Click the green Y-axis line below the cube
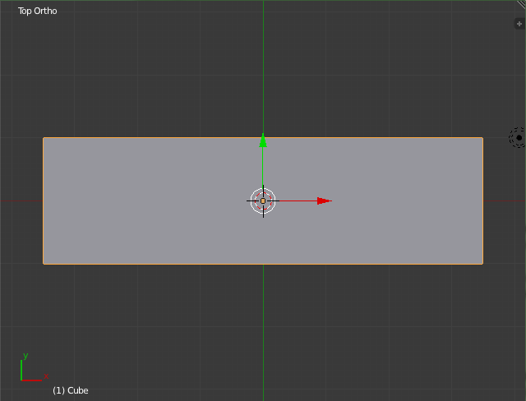The height and width of the screenshot is (401, 526). pos(263,329)
